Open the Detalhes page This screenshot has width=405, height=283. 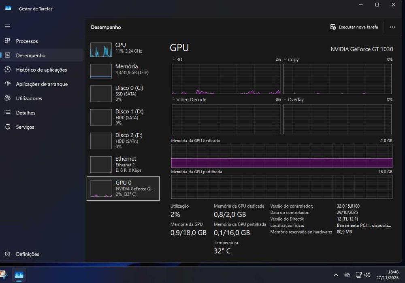pyautogui.click(x=42, y=113)
